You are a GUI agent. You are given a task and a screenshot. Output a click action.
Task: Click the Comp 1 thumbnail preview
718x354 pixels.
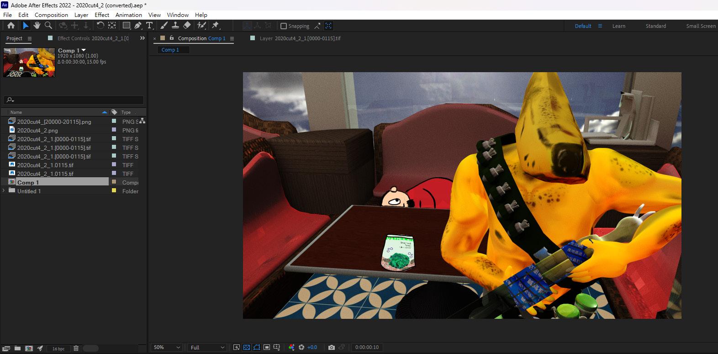click(29, 63)
